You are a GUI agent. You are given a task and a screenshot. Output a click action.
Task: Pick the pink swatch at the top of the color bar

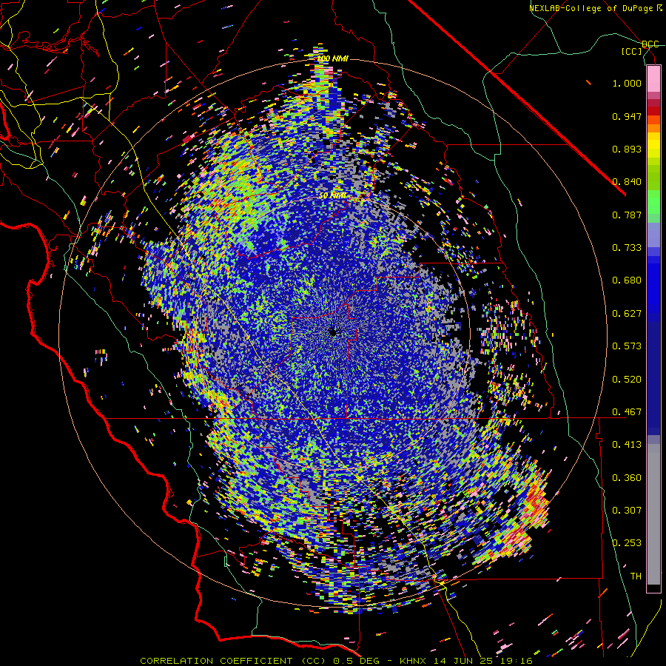click(x=653, y=79)
